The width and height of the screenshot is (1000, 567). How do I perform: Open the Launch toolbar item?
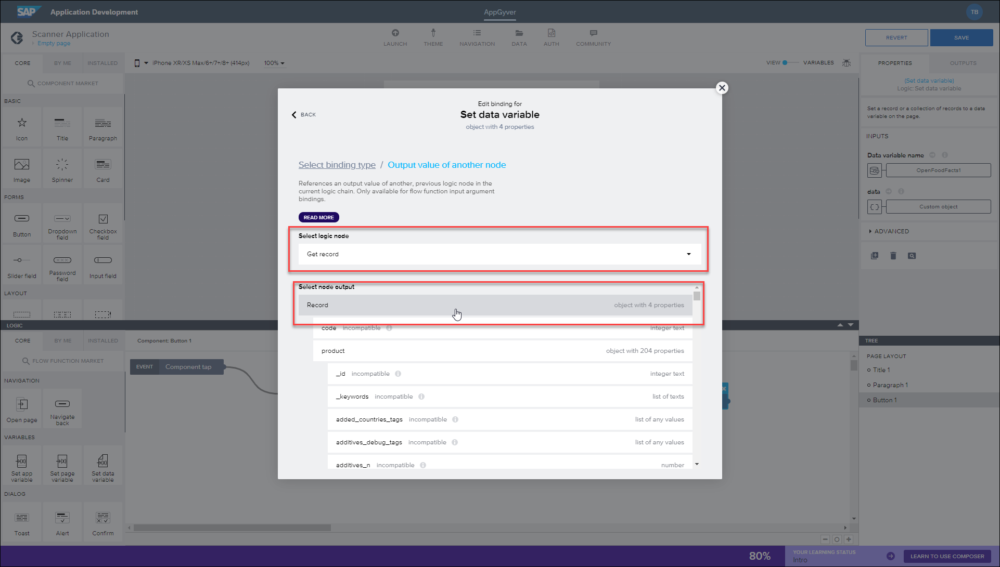pos(395,38)
